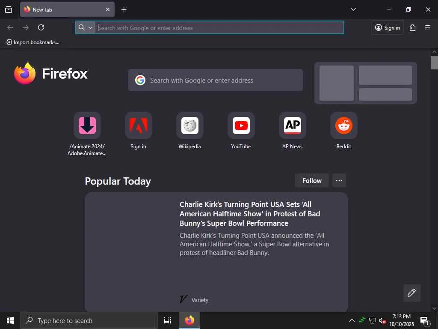This screenshot has width=438, height=329.
Task: Click the taskbar clock showing 7:13 PM
Action: (402, 320)
